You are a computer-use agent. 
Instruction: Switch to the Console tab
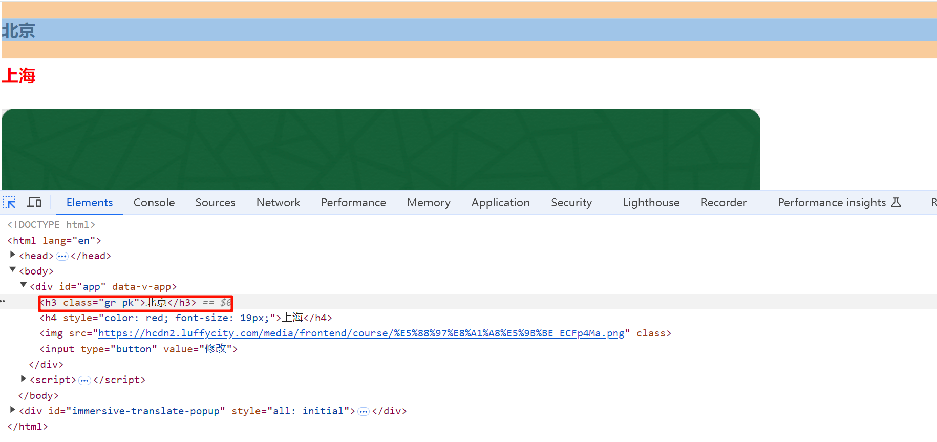pyautogui.click(x=154, y=202)
